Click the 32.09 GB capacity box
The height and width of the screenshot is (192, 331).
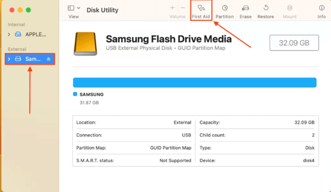294,43
